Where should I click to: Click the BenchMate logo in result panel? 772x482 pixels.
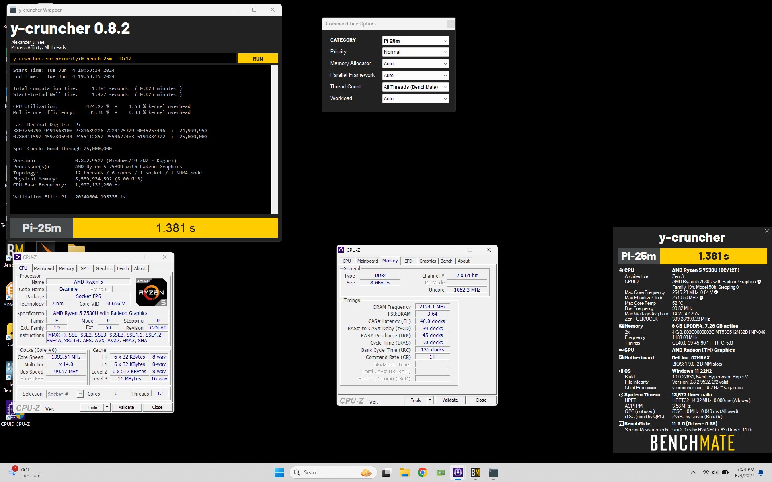(692, 443)
